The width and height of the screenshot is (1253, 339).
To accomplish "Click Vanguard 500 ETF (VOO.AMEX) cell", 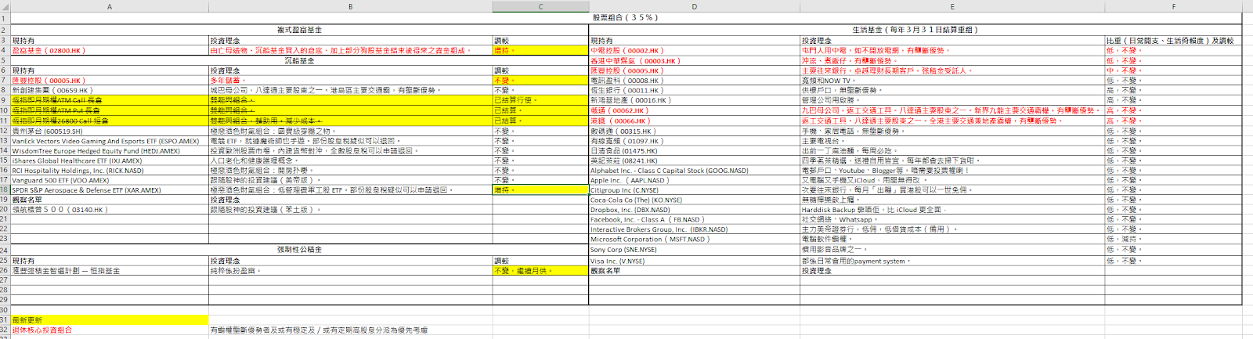I will tap(110, 180).
